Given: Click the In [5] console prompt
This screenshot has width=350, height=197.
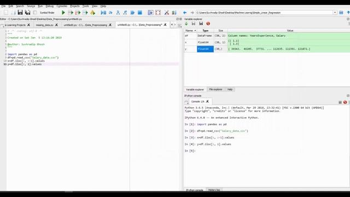Looking at the screenshot, I should click(x=190, y=151).
